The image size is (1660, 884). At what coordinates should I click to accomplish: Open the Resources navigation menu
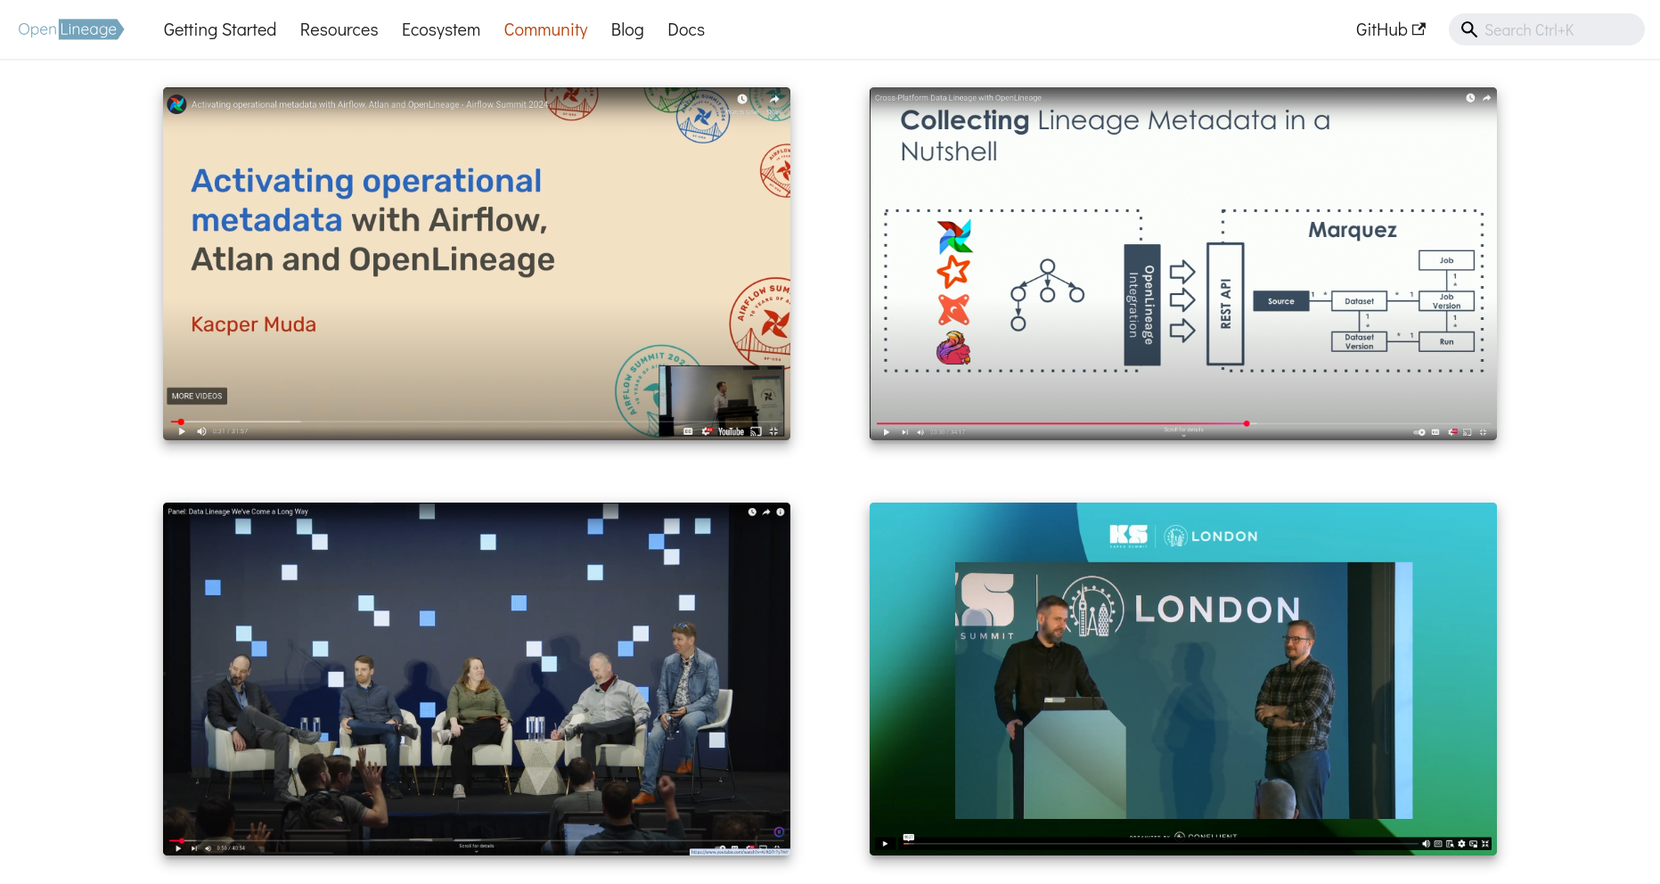point(339,30)
